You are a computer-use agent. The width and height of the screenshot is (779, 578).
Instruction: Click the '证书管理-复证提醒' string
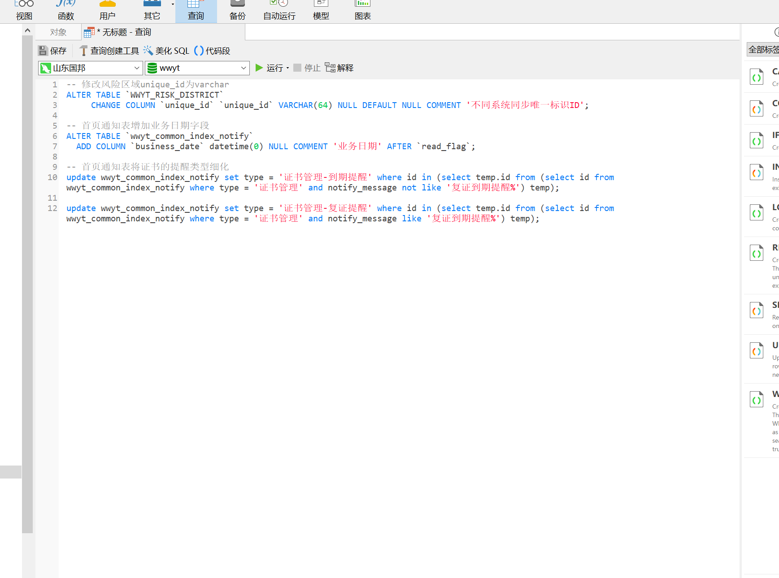click(x=326, y=208)
